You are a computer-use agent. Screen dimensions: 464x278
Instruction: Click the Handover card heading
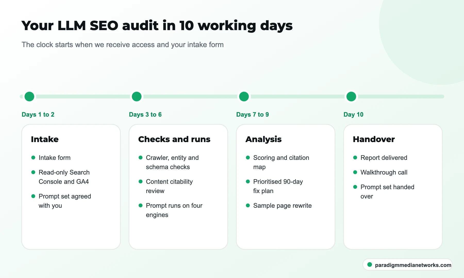coord(374,139)
